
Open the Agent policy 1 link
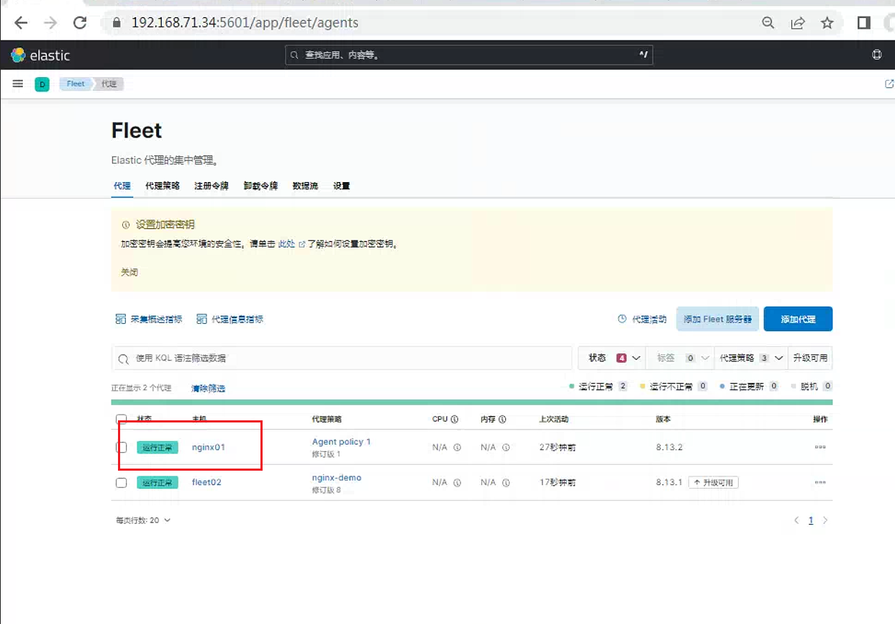pyautogui.click(x=341, y=441)
